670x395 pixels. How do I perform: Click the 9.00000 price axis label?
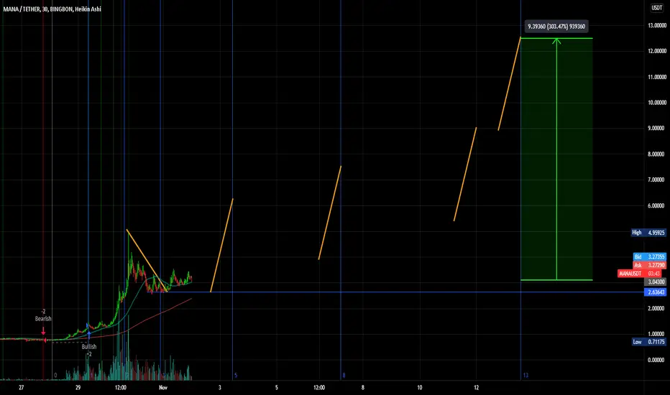coord(657,128)
